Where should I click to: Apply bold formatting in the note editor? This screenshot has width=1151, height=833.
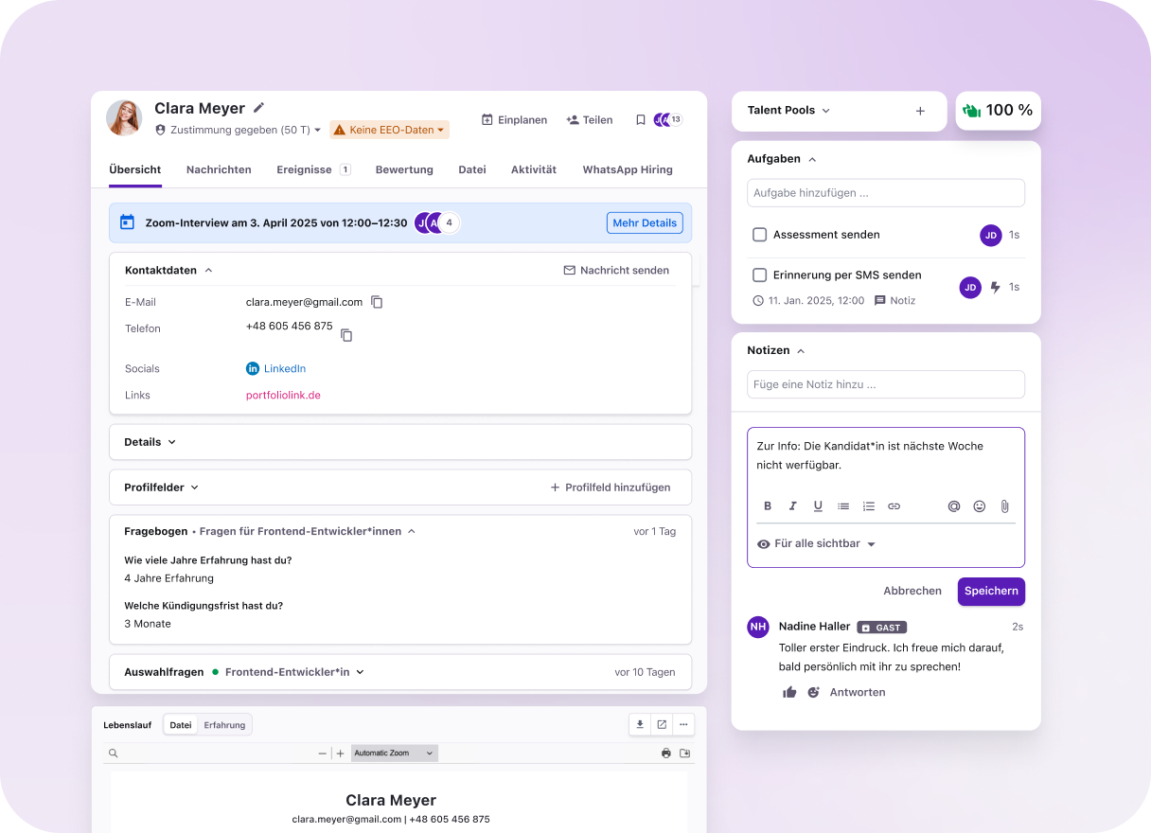pyautogui.click(x=768, y=506)
